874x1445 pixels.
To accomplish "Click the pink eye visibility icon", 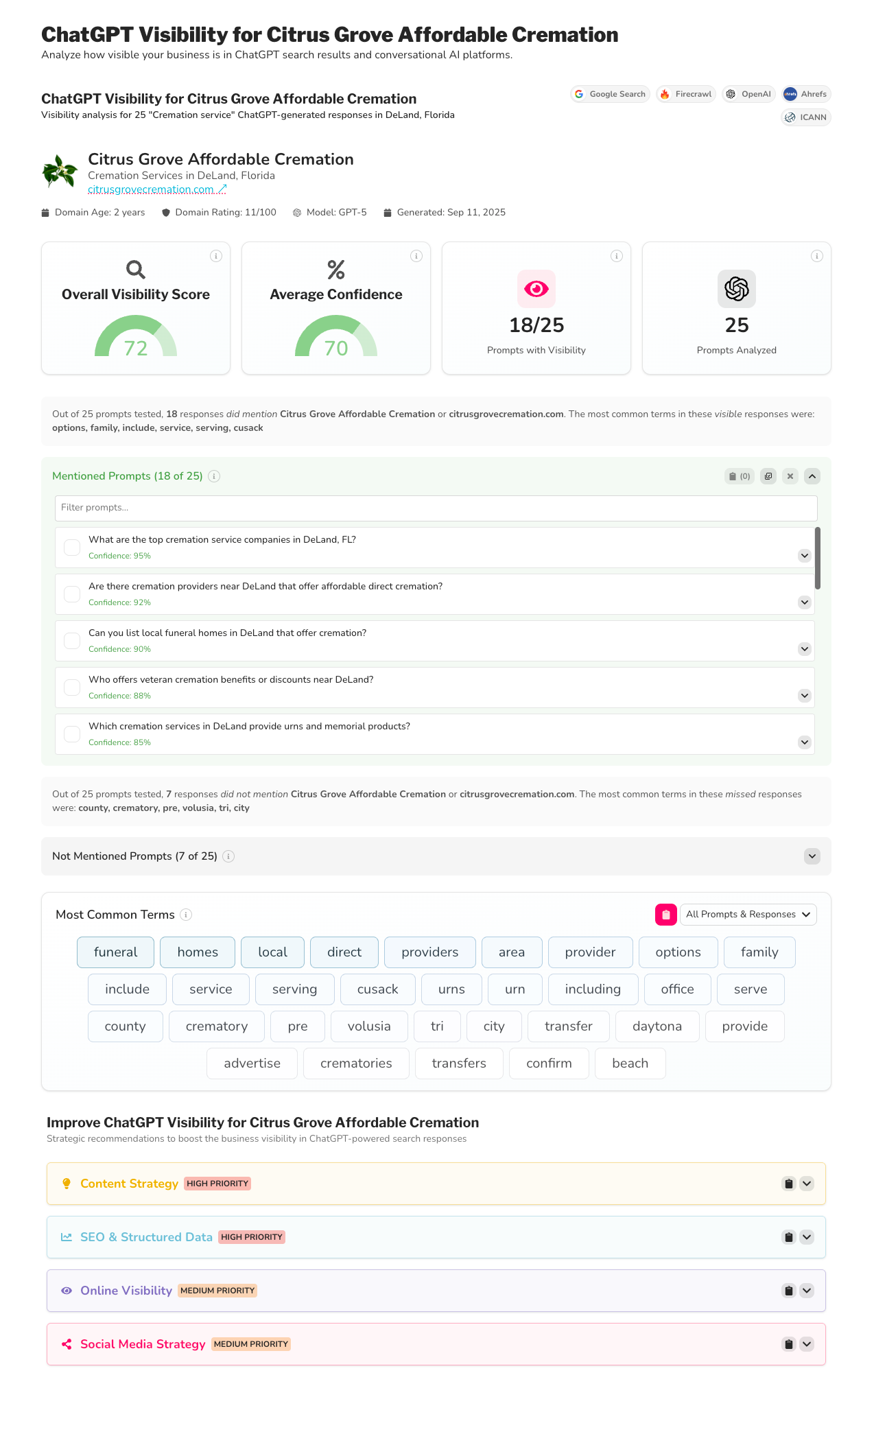I will point(536,289).
